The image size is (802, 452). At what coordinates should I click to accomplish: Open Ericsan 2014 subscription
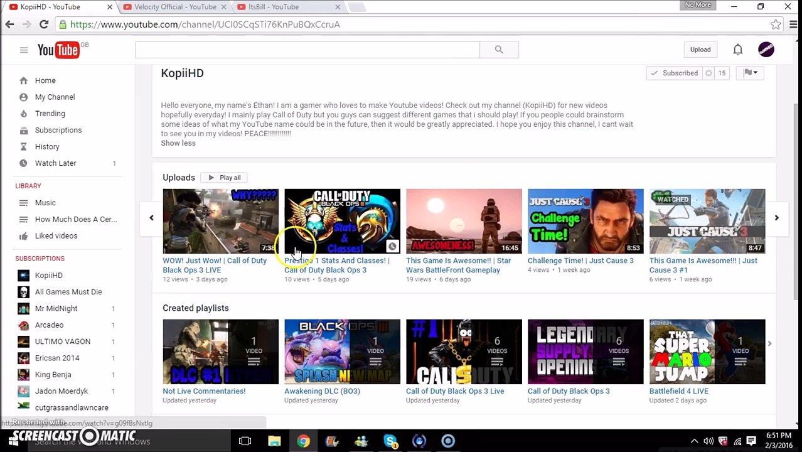click(57, 358)
